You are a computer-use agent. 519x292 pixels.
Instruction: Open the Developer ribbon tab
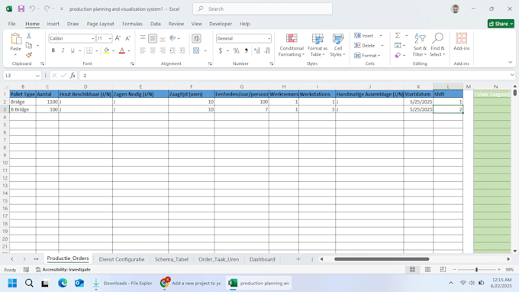point(221,24)
